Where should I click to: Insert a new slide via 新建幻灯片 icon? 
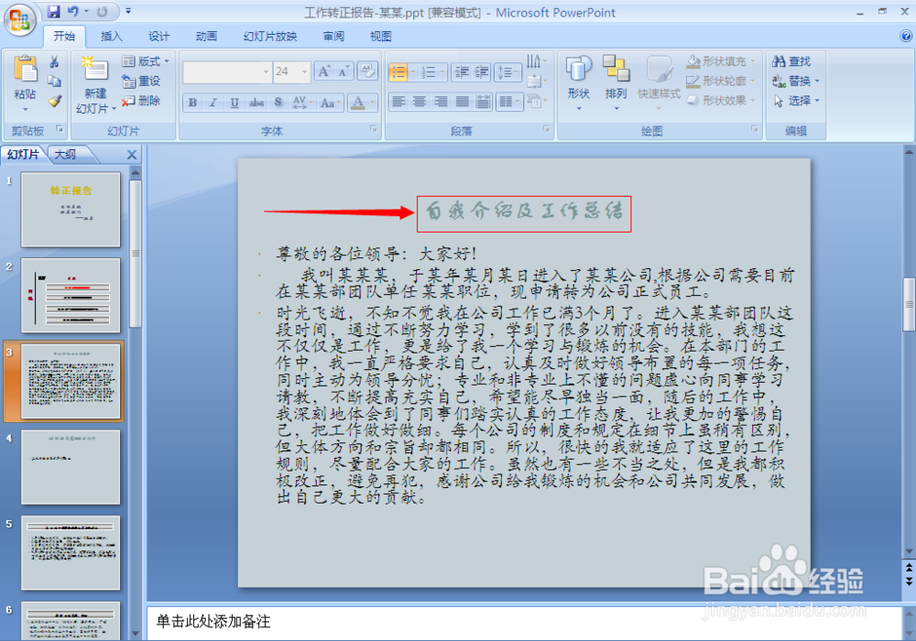[95, 71]
